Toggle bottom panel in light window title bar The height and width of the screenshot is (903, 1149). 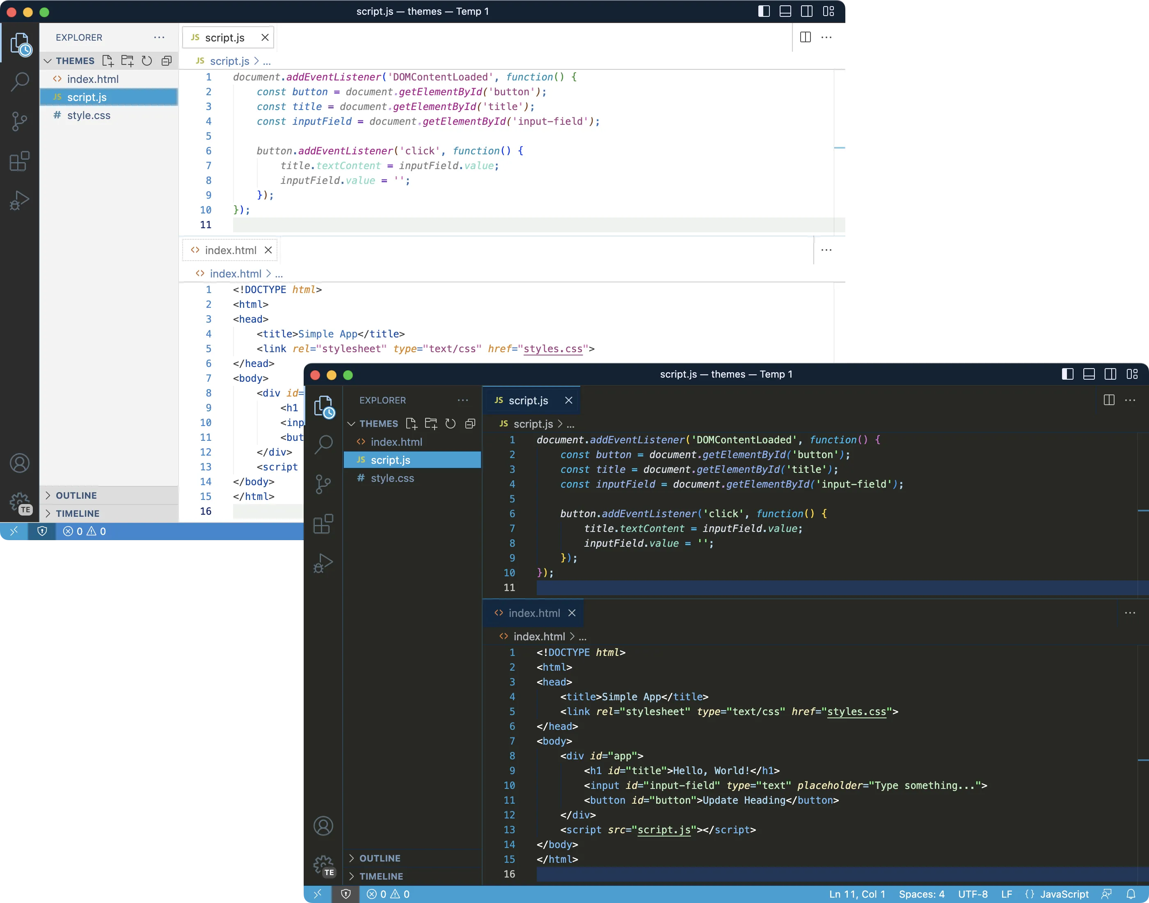785,11
